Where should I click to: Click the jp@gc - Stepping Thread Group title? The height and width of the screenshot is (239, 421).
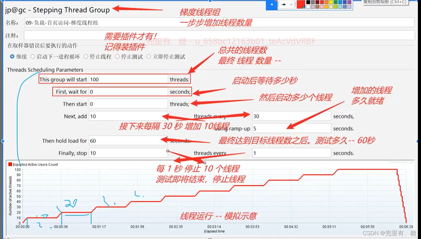[x=58, y=10]
